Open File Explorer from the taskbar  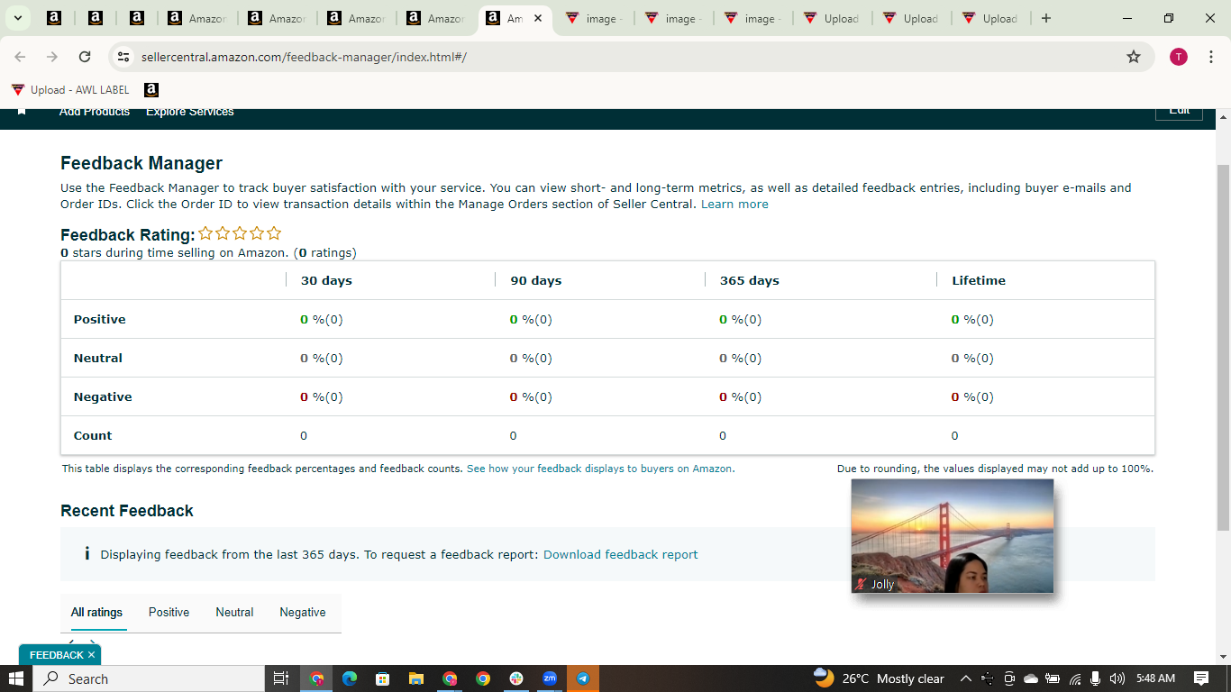click(x=415, y=678)
